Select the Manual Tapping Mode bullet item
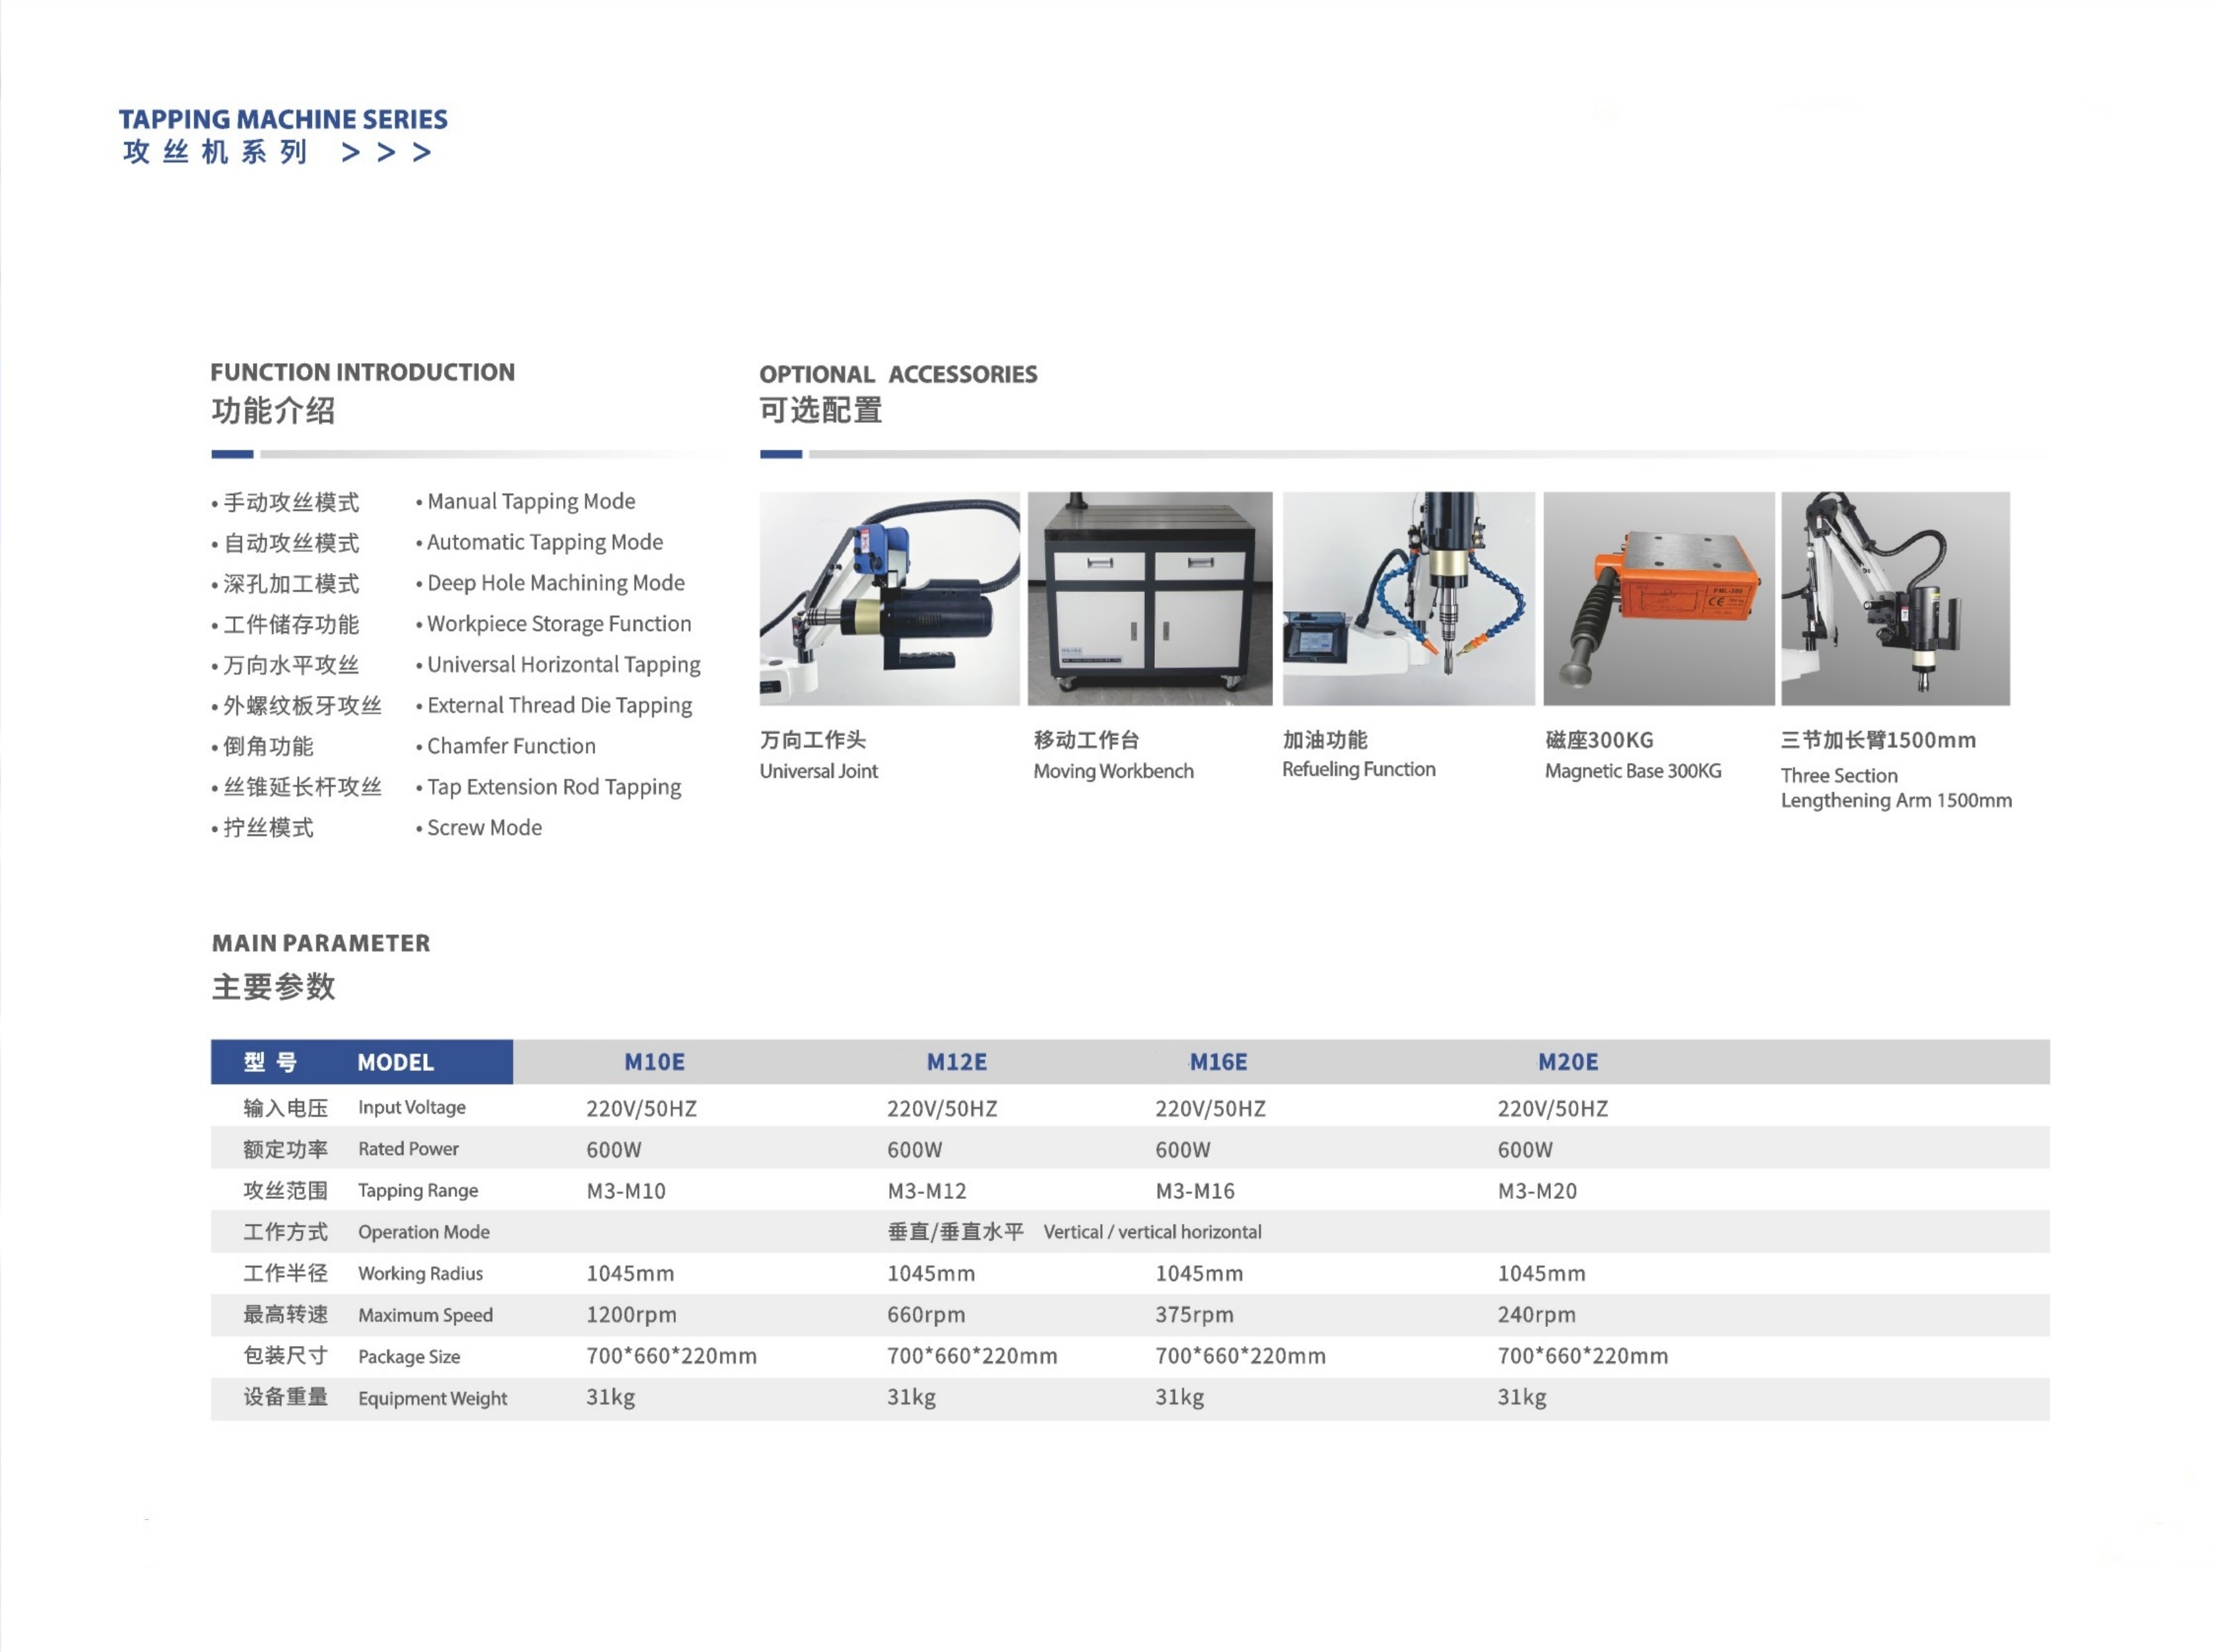The width and height of the screenshot is (2217, 1652). pos(530,501)
